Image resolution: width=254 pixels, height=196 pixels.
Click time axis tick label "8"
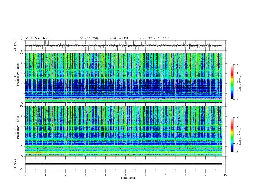coord(185,175)
